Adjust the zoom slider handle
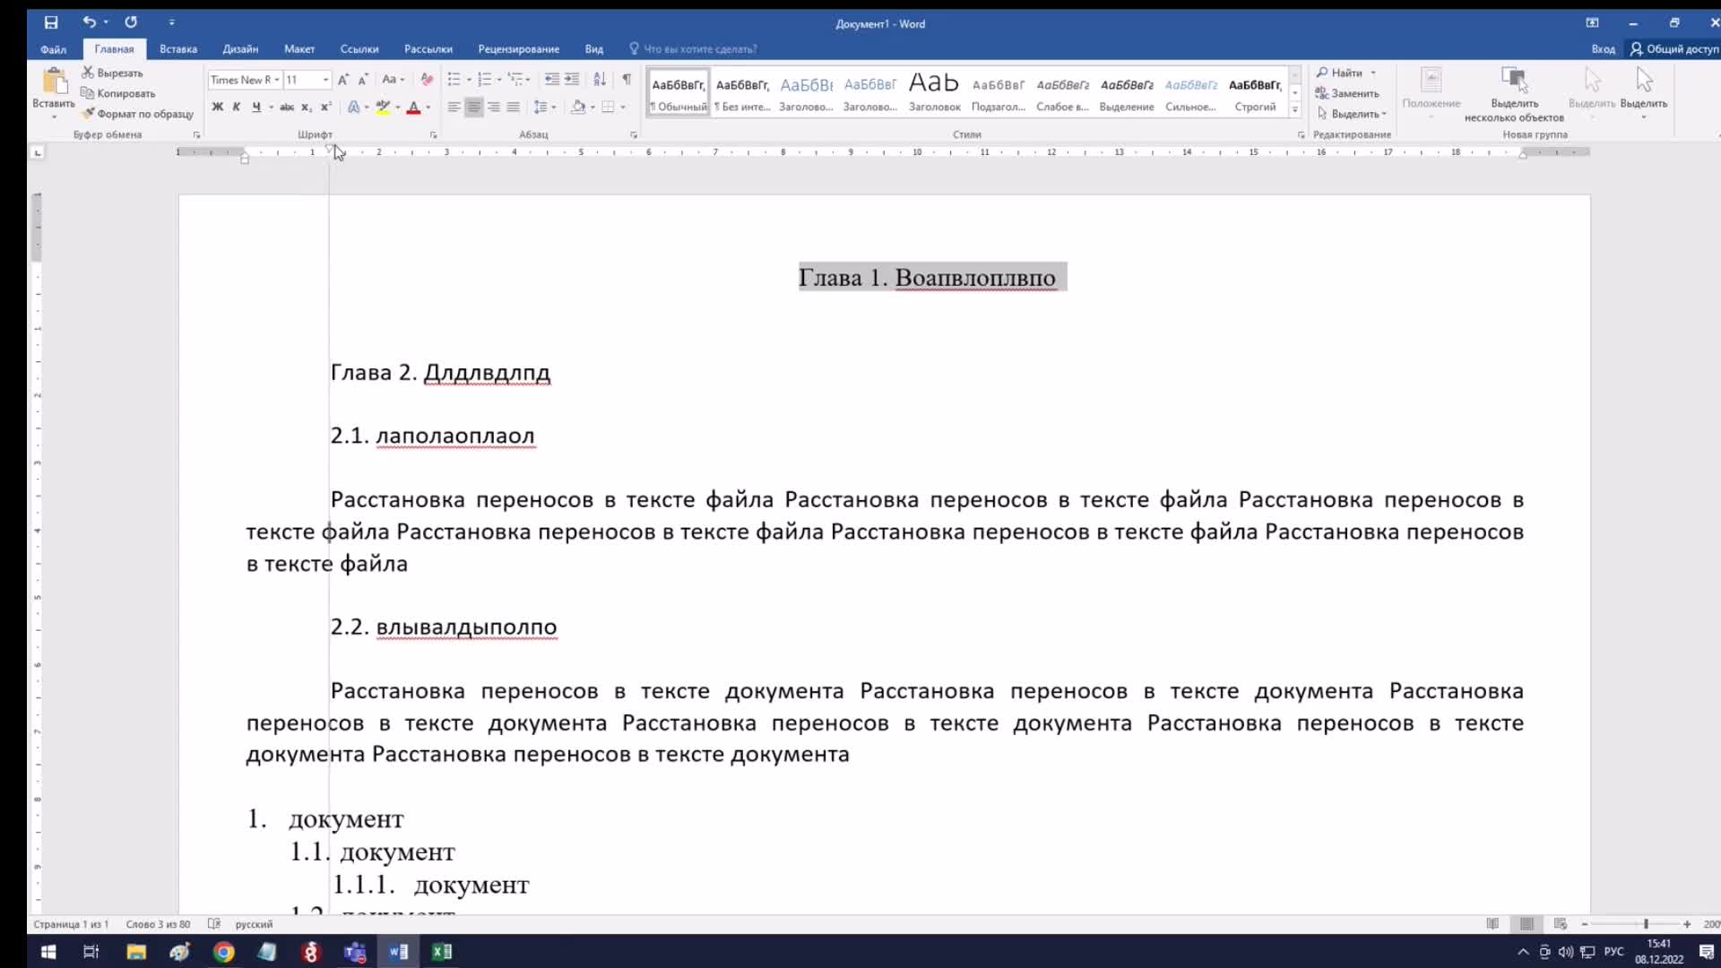 point(1646,924)
